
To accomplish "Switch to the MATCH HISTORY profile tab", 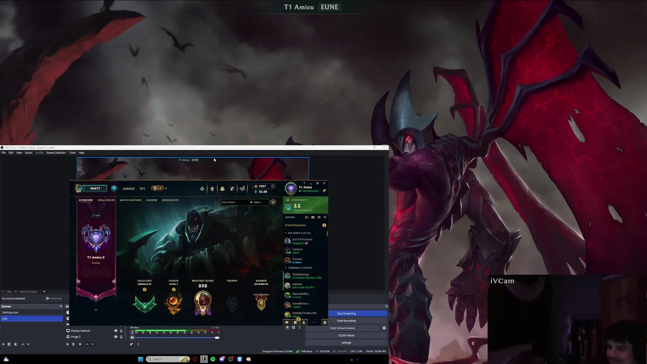I will click(130, 200).
